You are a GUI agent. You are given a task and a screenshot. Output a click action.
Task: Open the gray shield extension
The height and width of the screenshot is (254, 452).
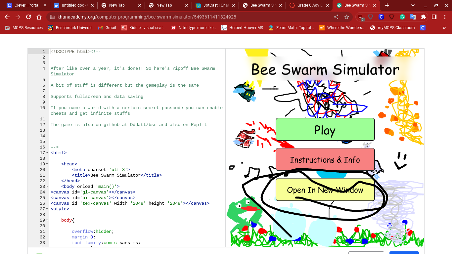(x=371, y=17)
